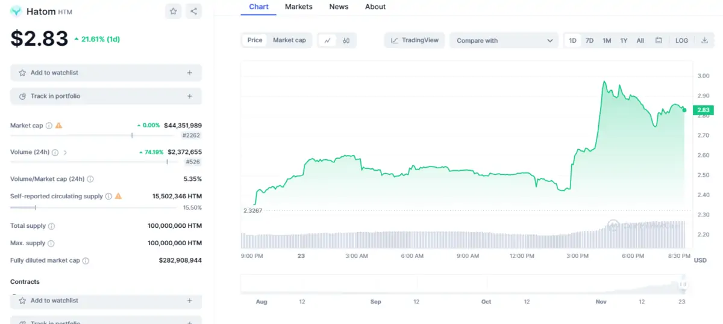The image size is (723, 324).
Task: Show Max. supply info icon
Action: point(51,243)
